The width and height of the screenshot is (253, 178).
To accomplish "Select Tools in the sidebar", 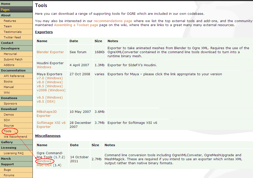I will (x=16, y=131).
